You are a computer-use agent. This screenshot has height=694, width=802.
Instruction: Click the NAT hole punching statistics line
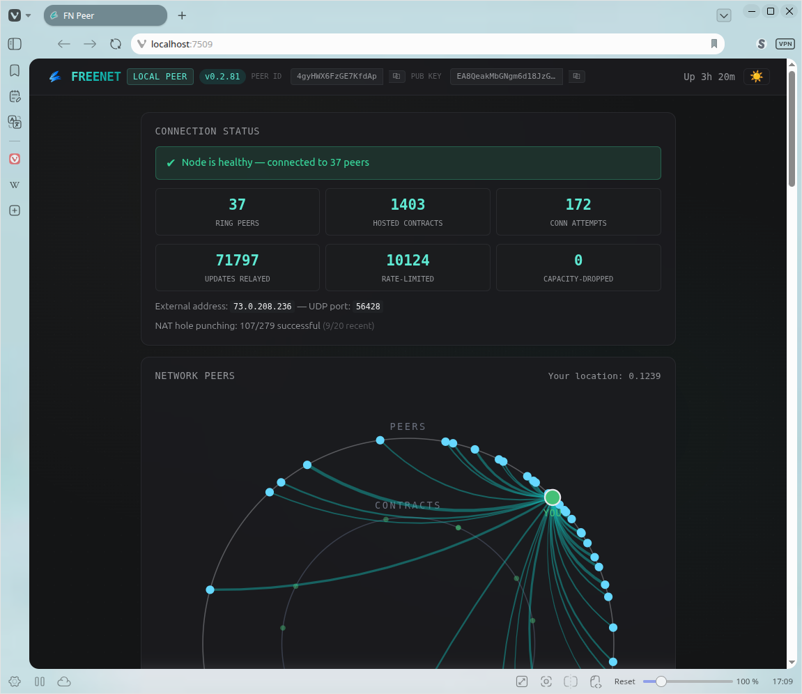pyautogui.click(x=265, y=326)
